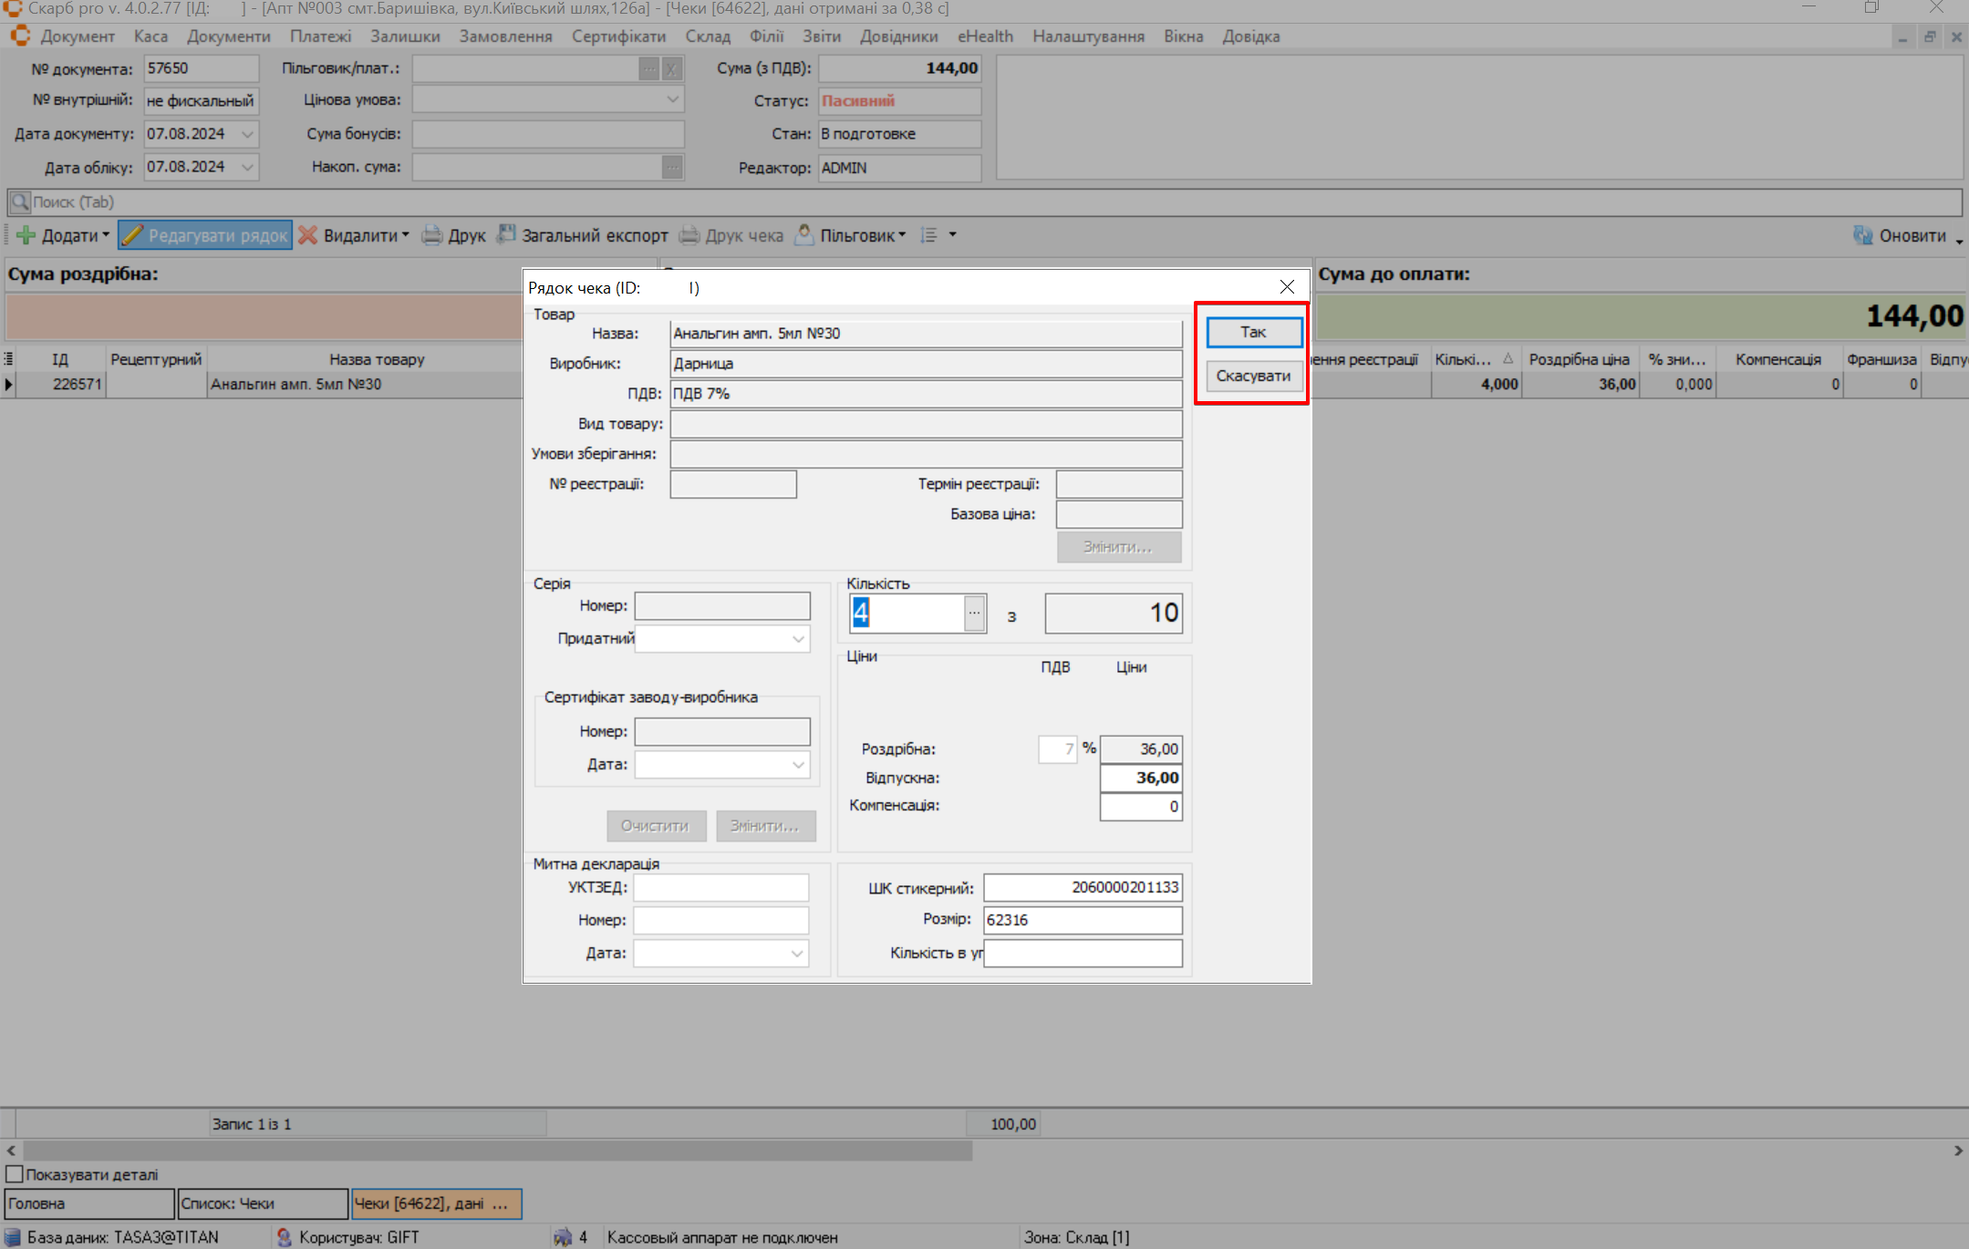1969x1249 pixels.
Task: Switch to the Список: Чеки tab
Action: pos(263,1203)
